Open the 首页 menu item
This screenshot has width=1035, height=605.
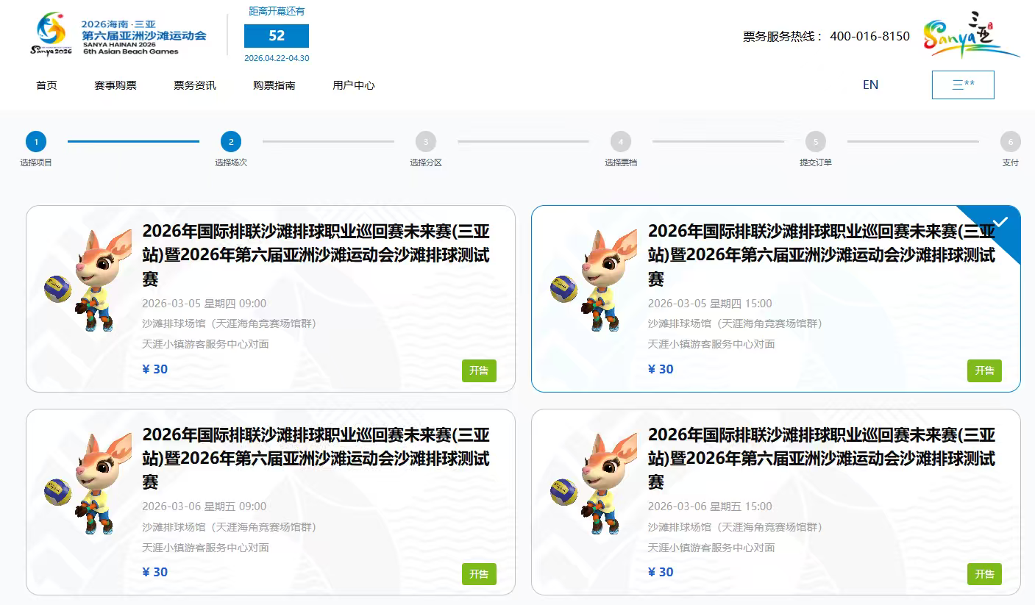(46, 85)
